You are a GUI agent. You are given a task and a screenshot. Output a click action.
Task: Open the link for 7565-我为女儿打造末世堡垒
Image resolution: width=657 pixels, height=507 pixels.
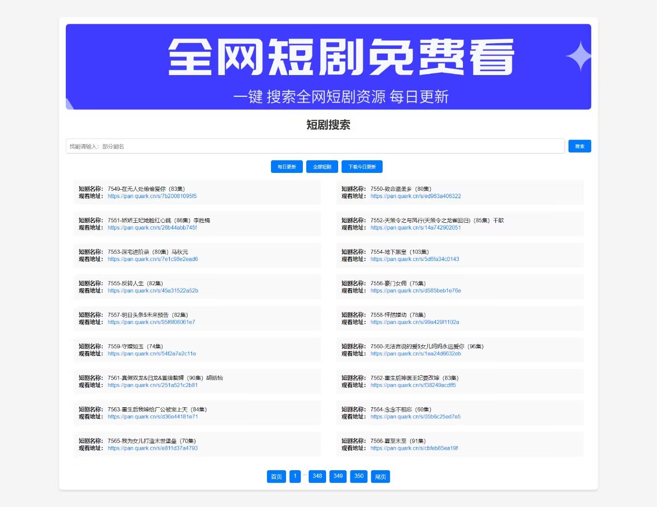click(151, 448)
